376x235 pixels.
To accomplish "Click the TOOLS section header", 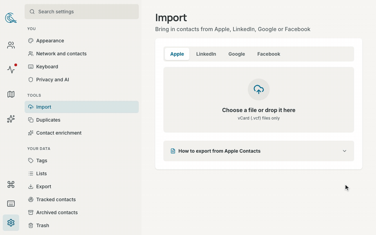I will 34,95.
